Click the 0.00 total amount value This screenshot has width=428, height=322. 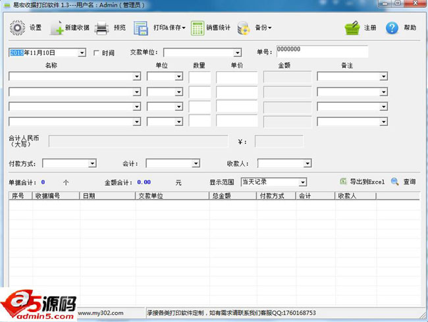pyautogui.click(x=144, y=182)
